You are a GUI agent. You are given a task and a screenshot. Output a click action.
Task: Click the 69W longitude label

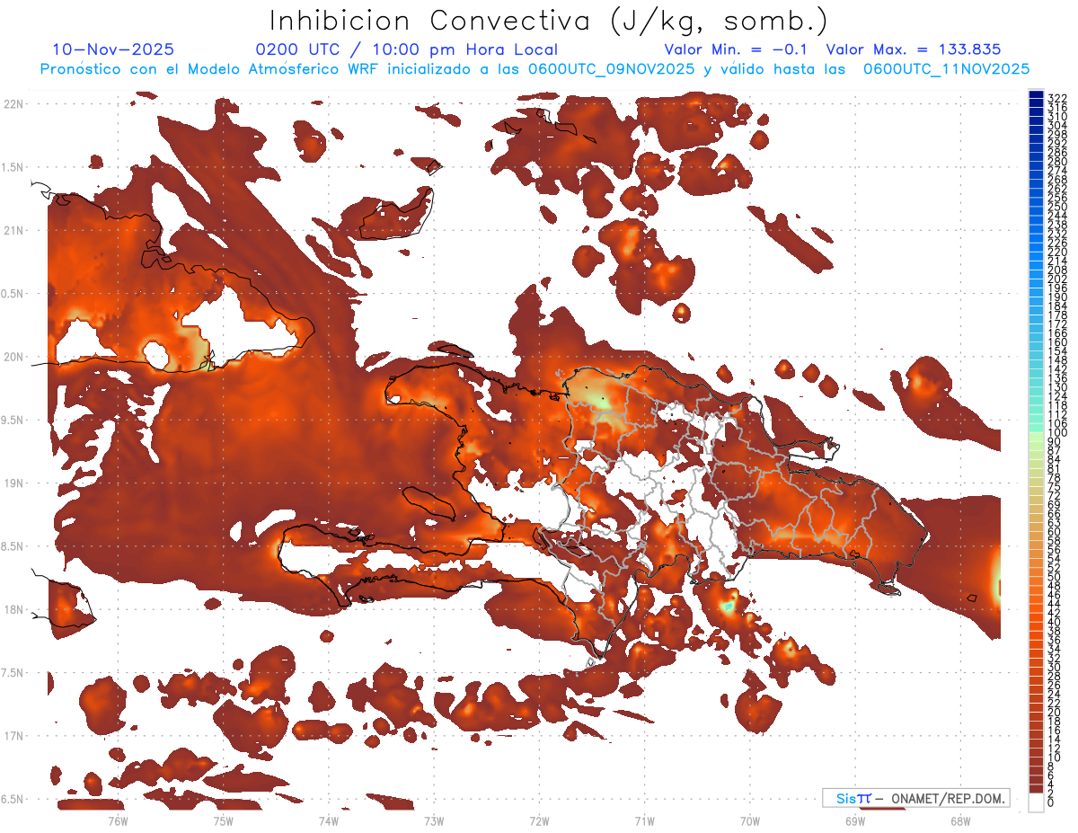[x=855, y=820]
